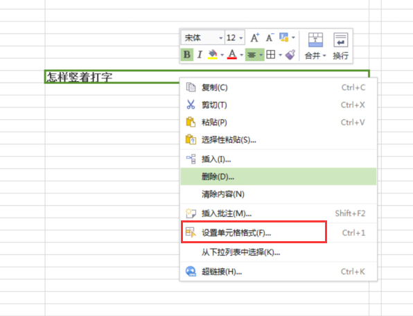Image resolution: width=413 pixels, height=316 pixels.
Task: Click the borders grid icon
Action: pyautogui.click(x=271, y=55)
